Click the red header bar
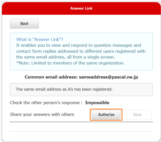 [81, 8]
